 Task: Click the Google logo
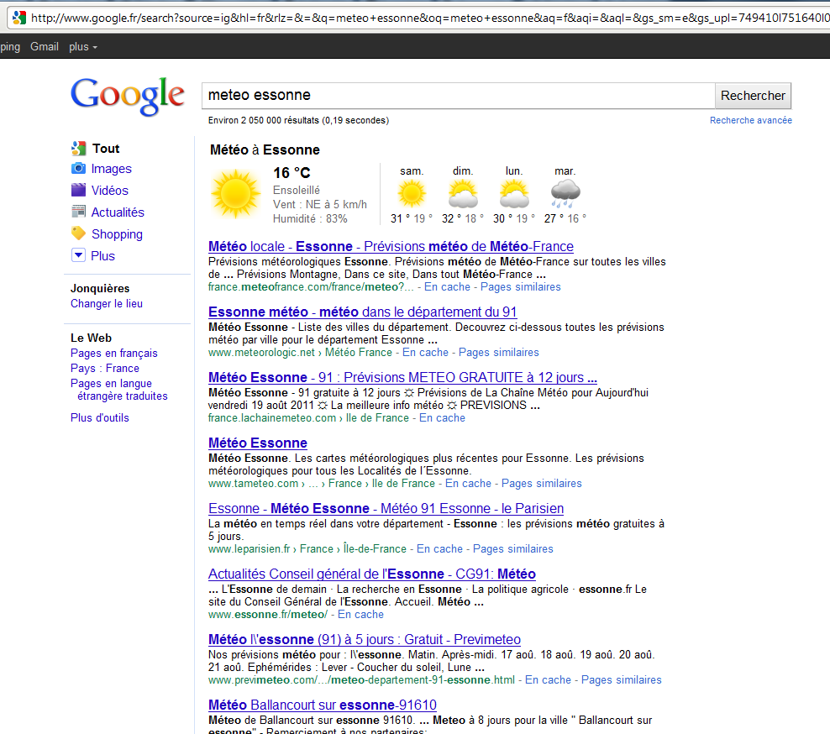point(128,96)
